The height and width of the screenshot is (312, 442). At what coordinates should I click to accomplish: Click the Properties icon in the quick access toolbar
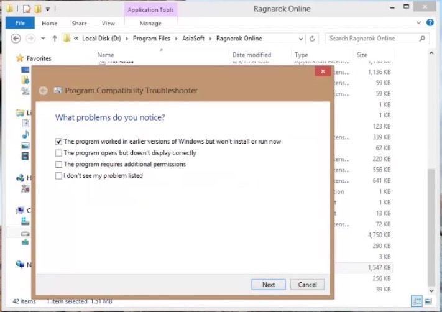click(x=27, y=9)
